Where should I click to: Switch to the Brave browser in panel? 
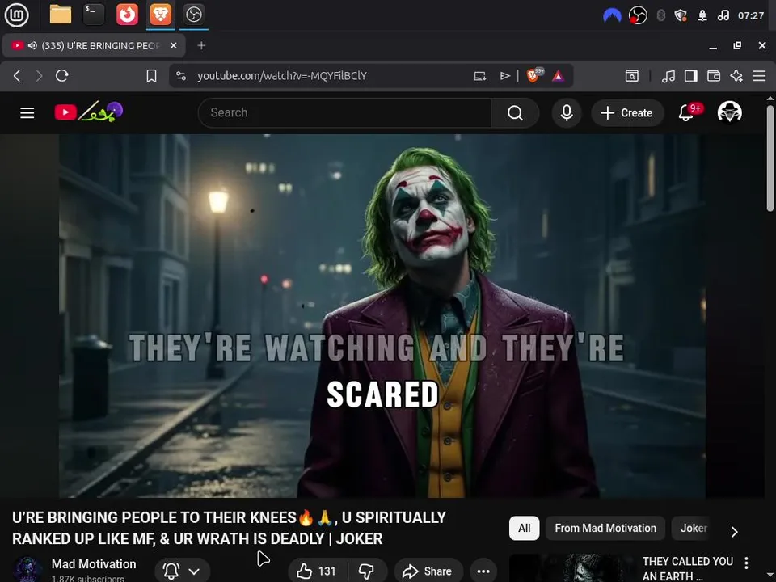click(x=160, y=15)
